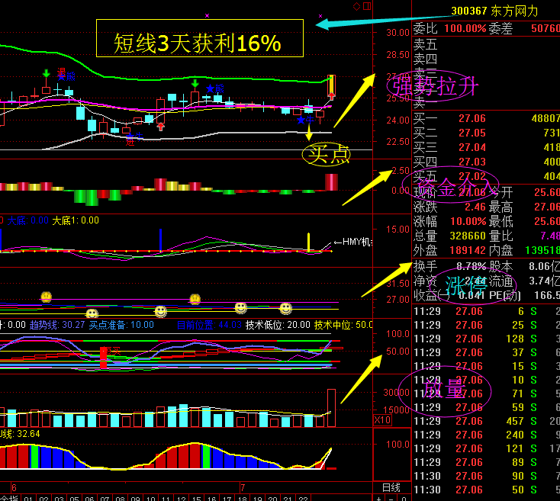Click the HMY机 label with arrow
The width and height of the screenshot is (560, 501).
tap(352, 242)
